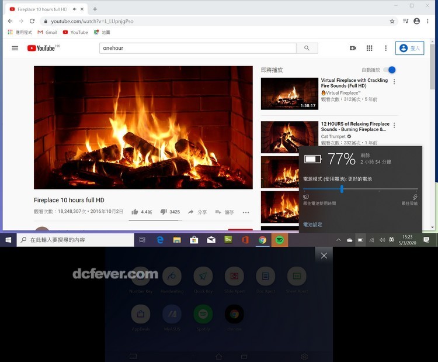Open Spotify from the taskbar
The image size is (438, 362).
click(279, 240)
